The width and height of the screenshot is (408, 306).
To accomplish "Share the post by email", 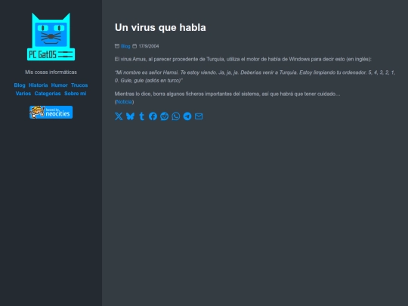I will [199, 116].
